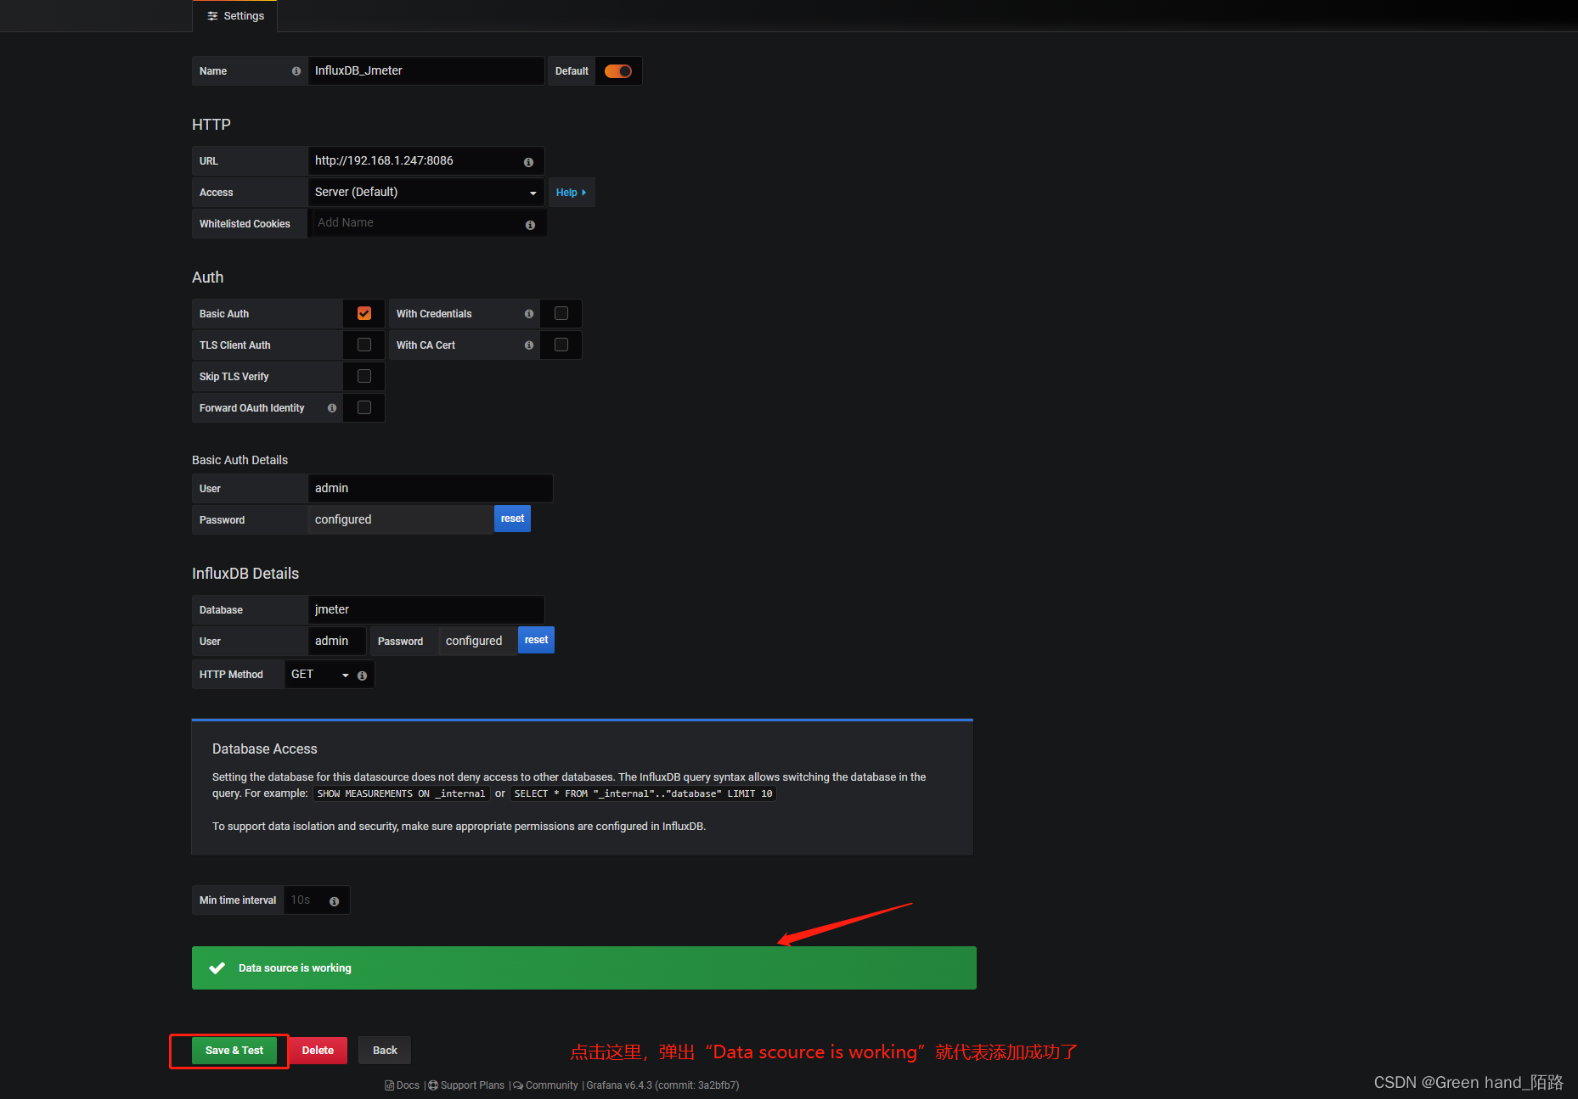Reset the Basic Auth password
Screen dimensions: 1578x1099
tap(512, 519)
